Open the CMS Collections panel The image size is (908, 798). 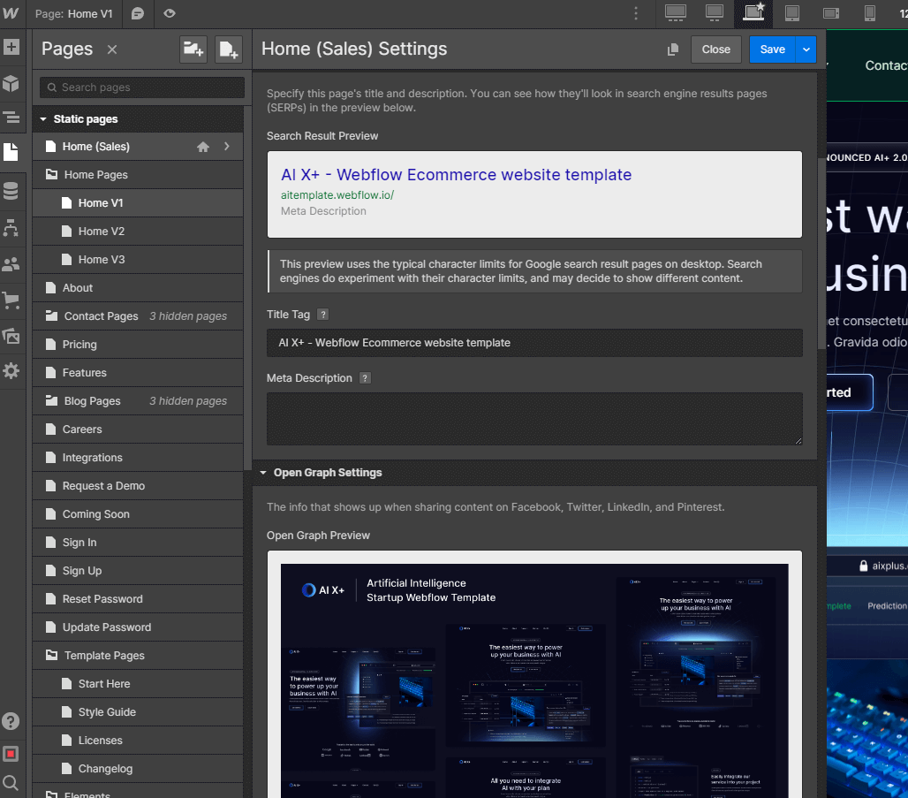point(12,191)
